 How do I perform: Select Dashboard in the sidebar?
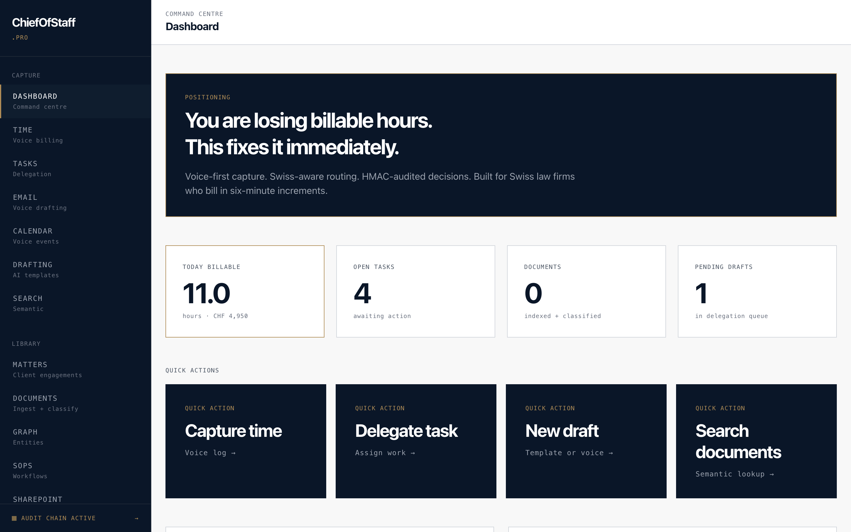[x=76, y=101]
